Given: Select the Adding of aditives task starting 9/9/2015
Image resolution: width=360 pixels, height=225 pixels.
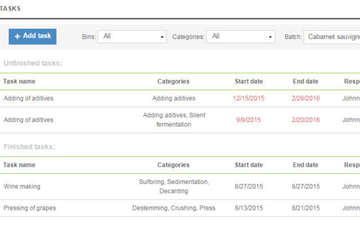Looking at the screenshot, I should pyautogui.click(x=28, y=120).
